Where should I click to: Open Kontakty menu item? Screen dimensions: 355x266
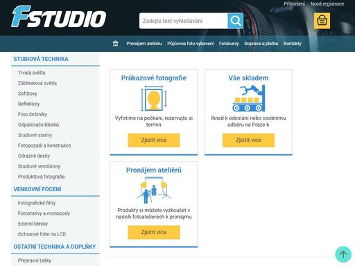[x=293, y=44]
